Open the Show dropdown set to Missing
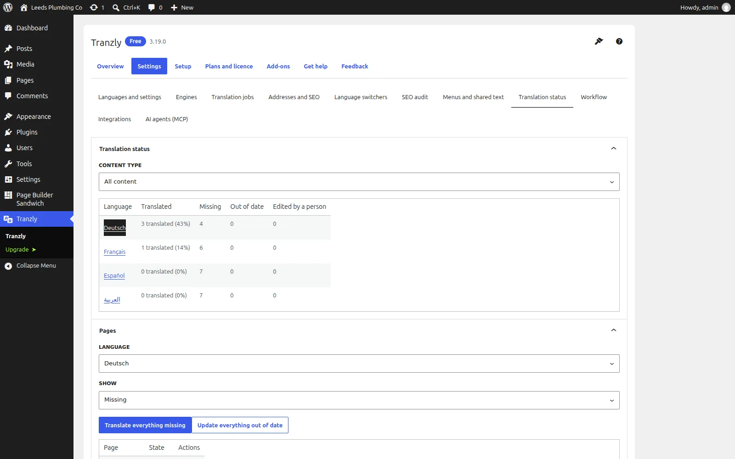 click(x=359, y=400)
